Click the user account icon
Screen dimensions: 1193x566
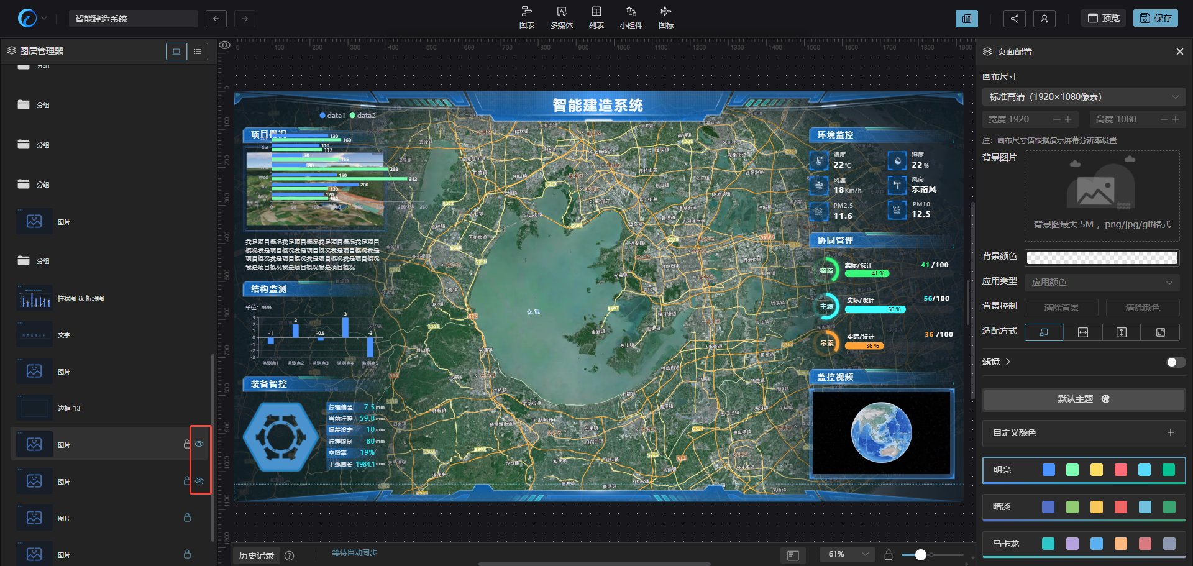[x=1044, y=19]
